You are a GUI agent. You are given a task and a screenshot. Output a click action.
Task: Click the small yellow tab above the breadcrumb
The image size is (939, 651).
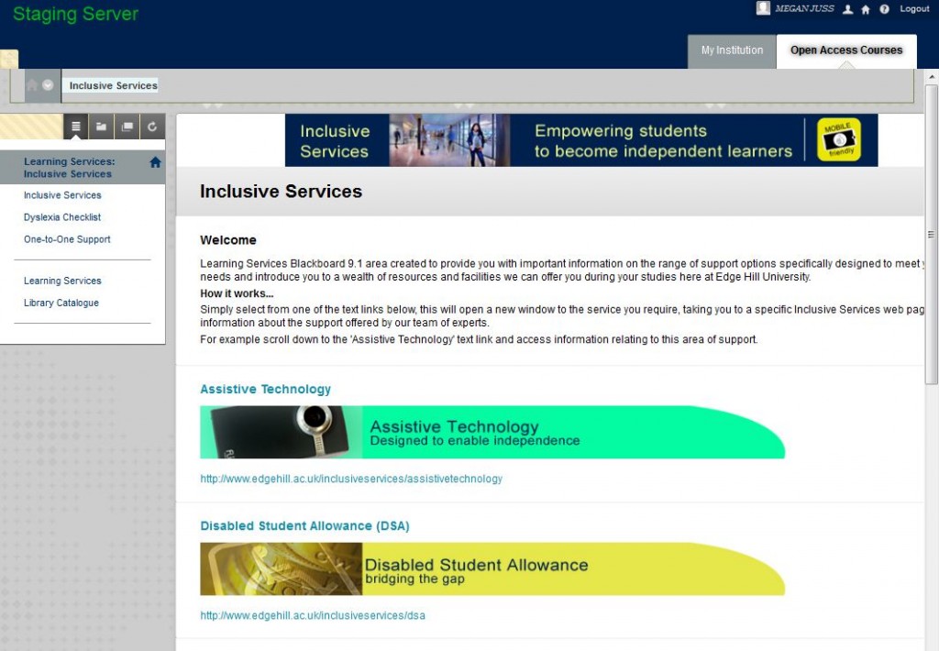pos(9,59)
